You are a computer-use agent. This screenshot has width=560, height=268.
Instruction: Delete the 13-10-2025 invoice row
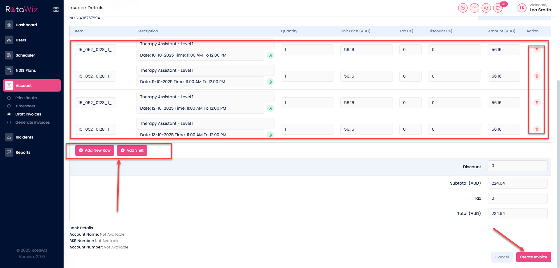tap(537, 129)
